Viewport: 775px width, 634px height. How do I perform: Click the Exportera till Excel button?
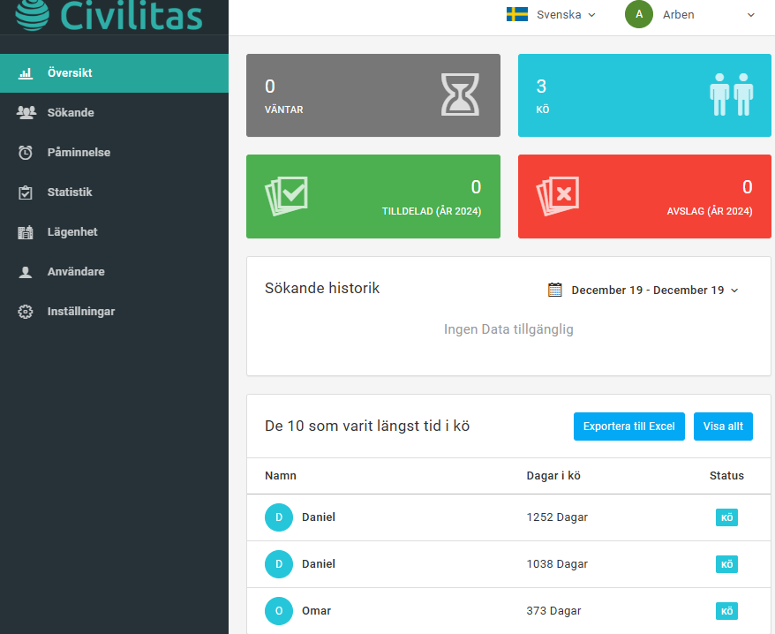pyautogui.click(x=628, y=426)
